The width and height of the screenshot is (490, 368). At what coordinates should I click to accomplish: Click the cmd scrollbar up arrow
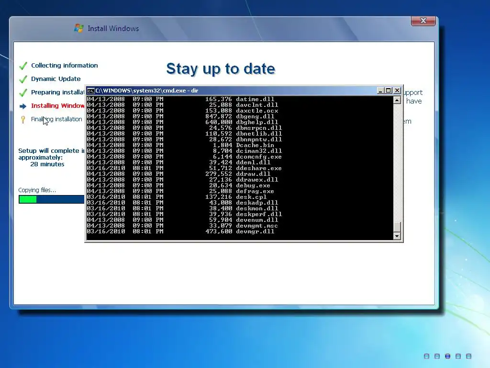click(397, 100)
